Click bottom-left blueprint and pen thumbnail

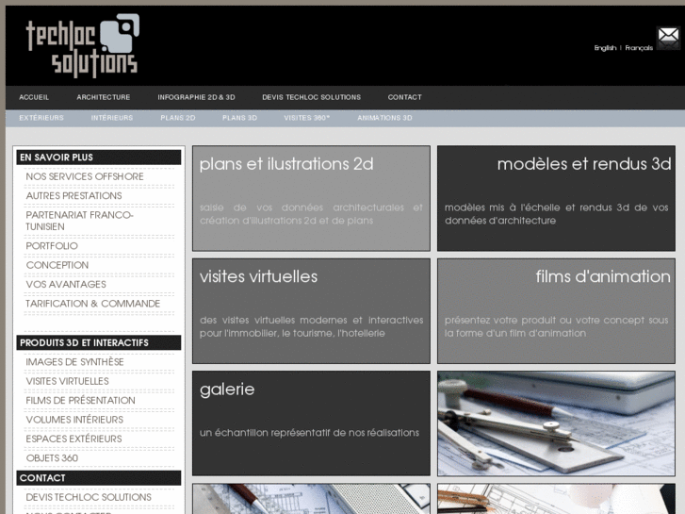pos(311,499)
